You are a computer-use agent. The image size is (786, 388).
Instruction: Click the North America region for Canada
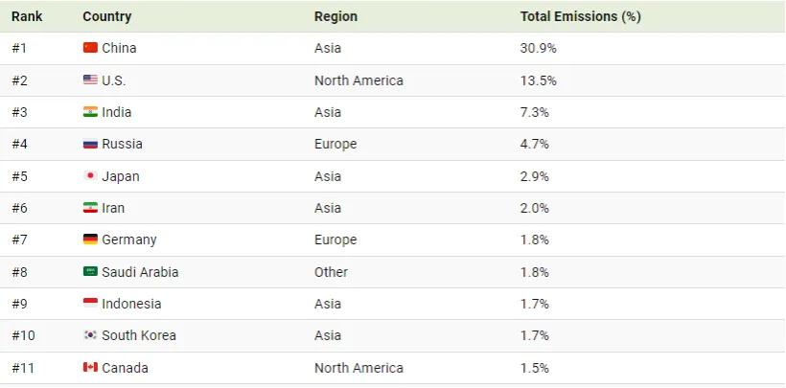(358, 368)
